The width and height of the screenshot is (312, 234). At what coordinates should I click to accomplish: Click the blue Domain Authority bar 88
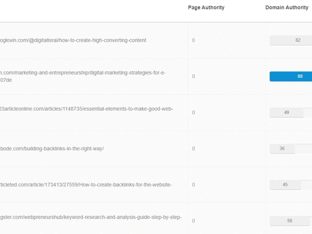point(291,76)
